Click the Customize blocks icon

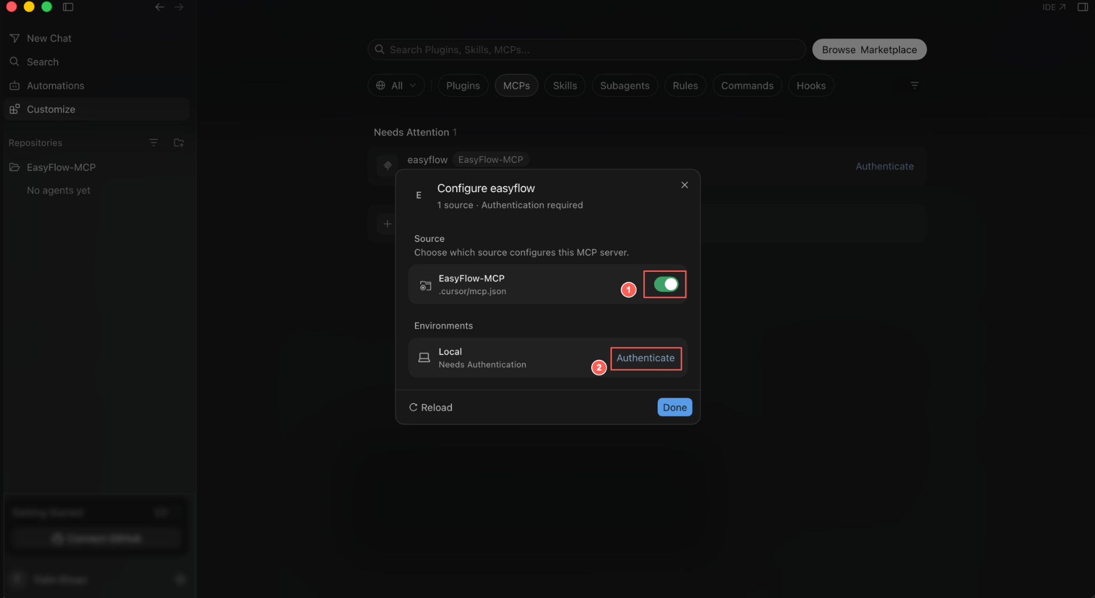point(14,109)
